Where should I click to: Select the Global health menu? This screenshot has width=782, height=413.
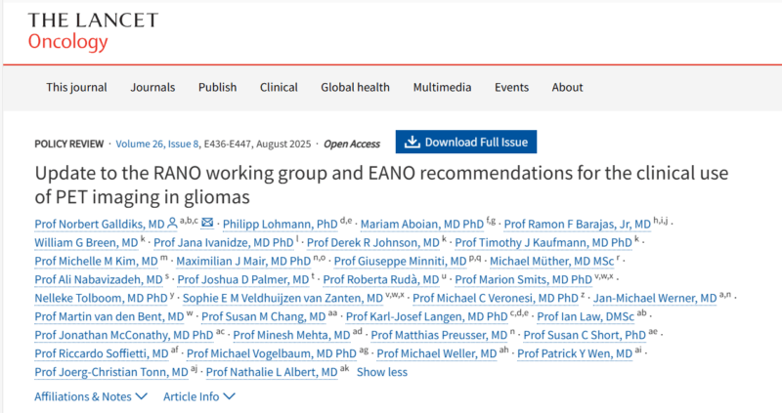click(355, 87)
